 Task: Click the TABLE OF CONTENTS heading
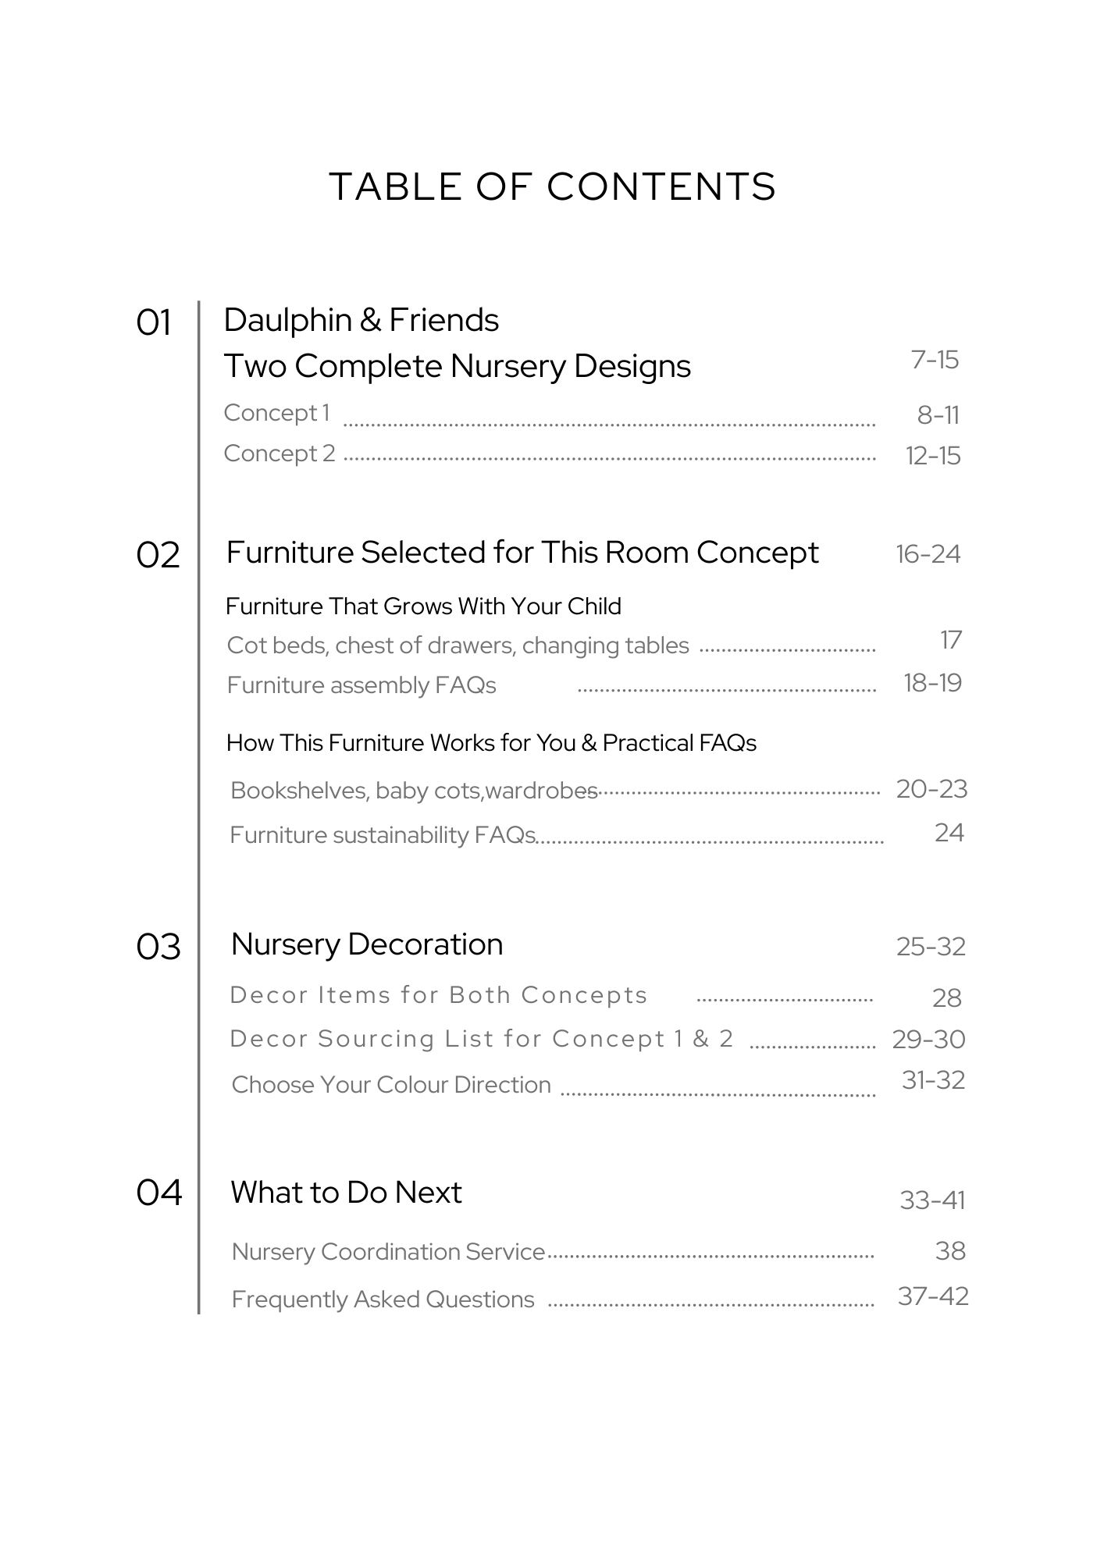coord(552,187)
